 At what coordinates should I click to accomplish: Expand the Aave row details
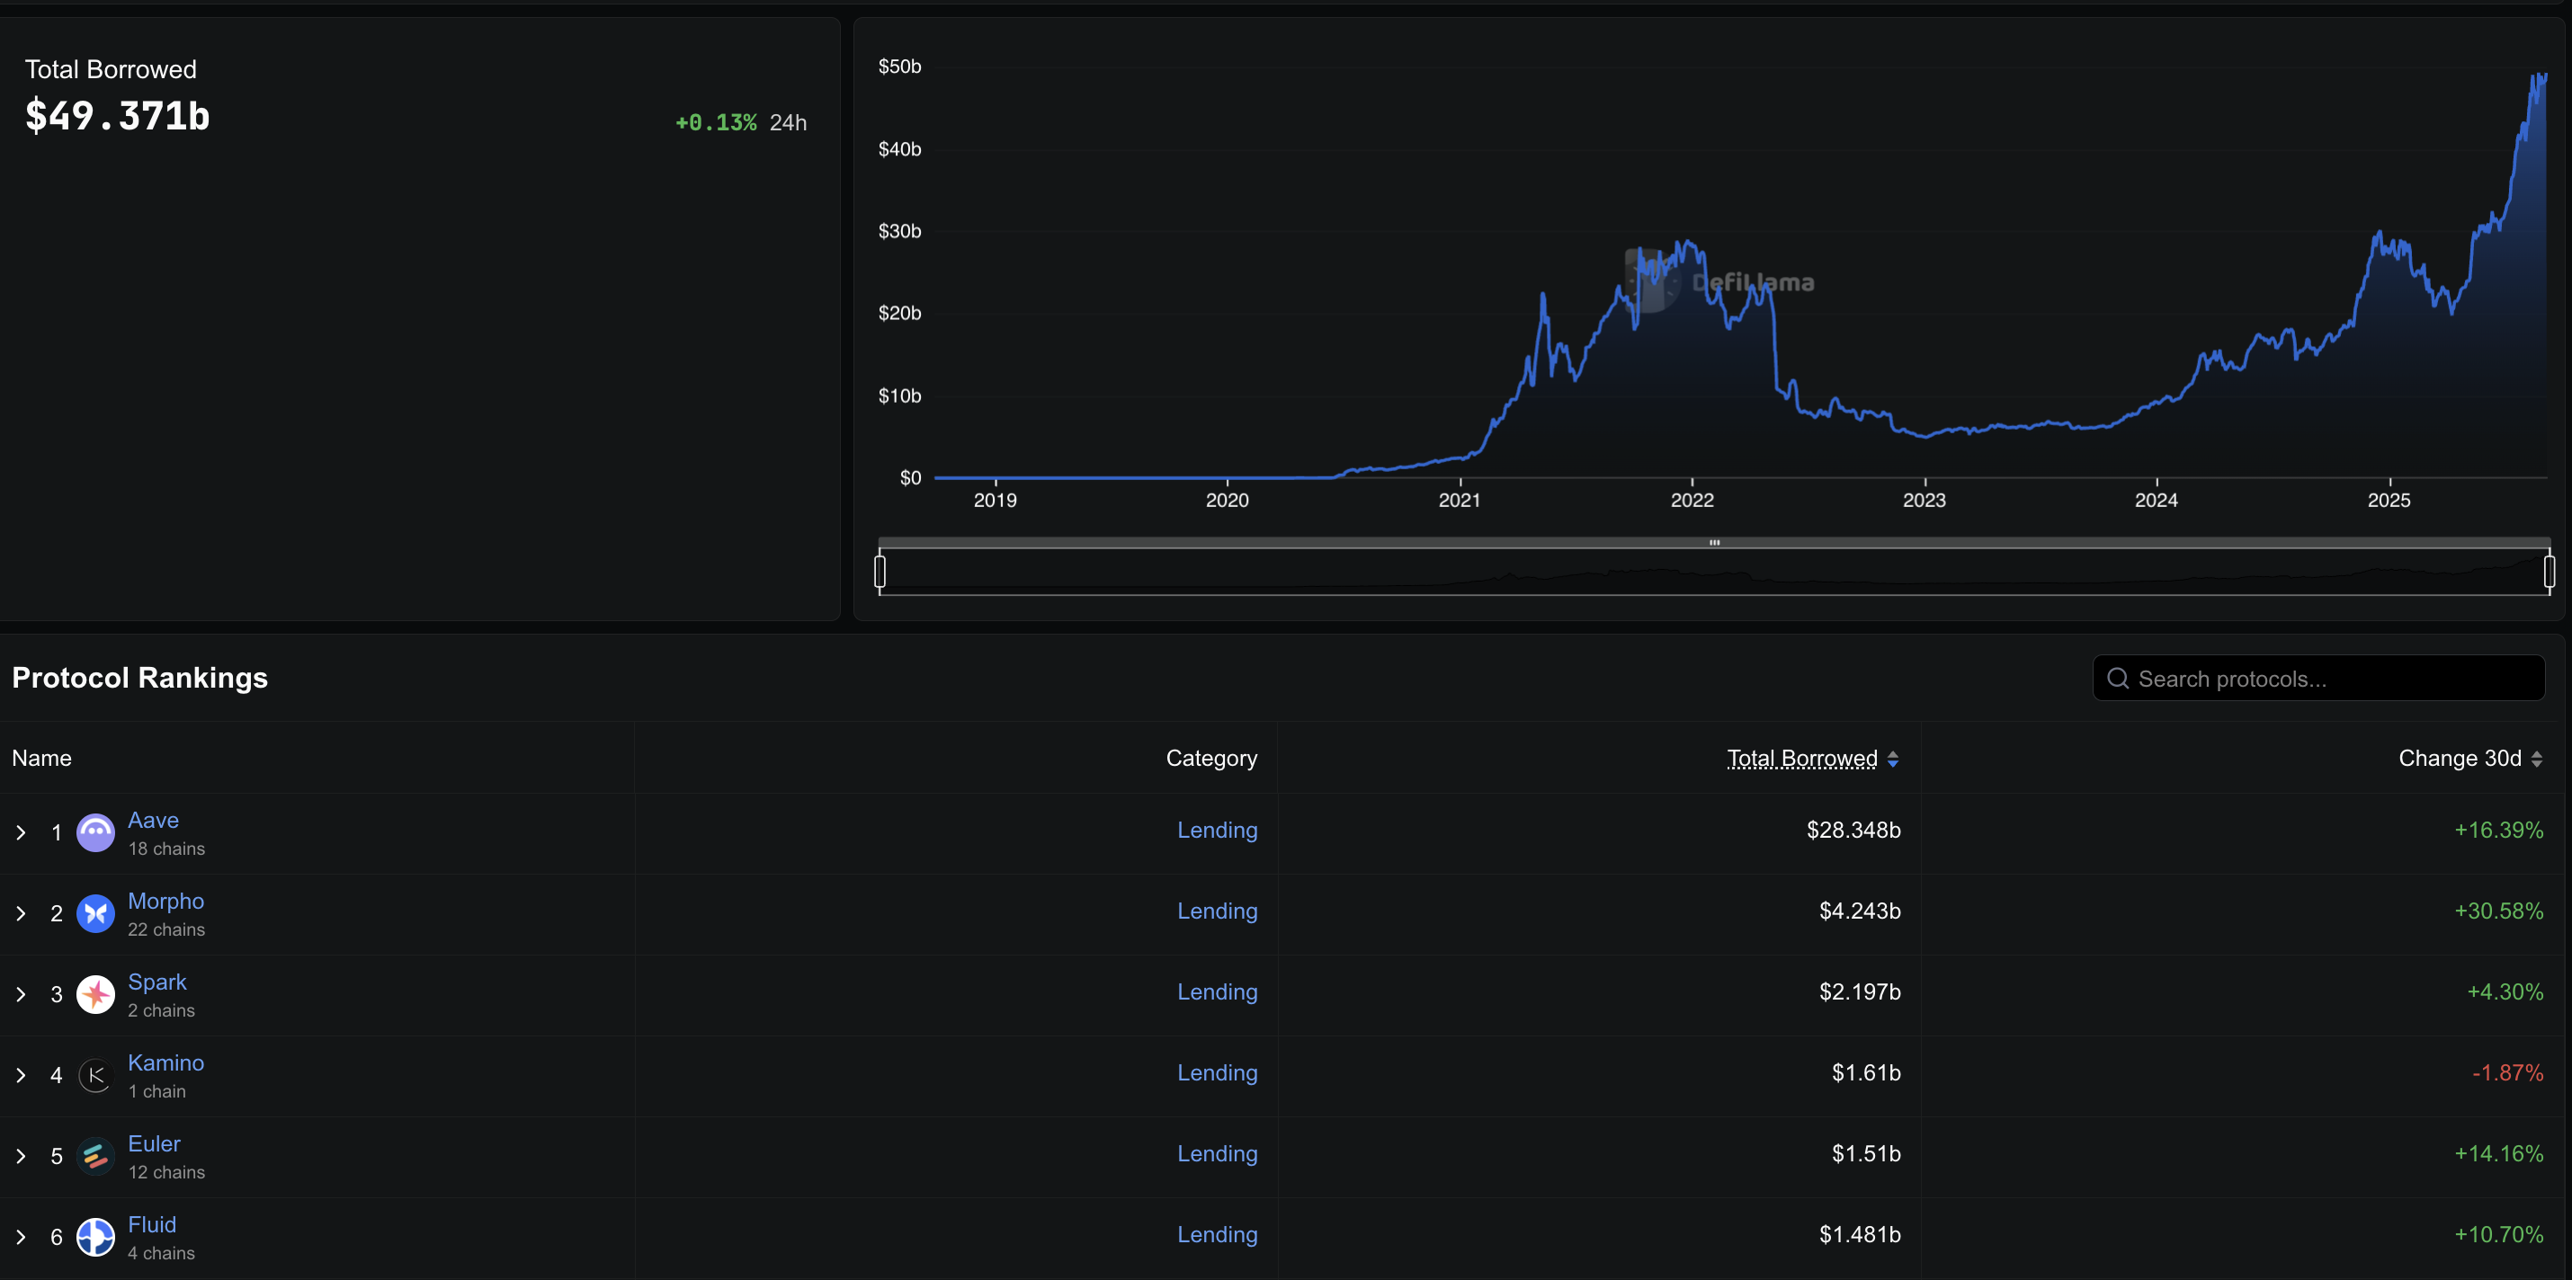tap(21, 832)
